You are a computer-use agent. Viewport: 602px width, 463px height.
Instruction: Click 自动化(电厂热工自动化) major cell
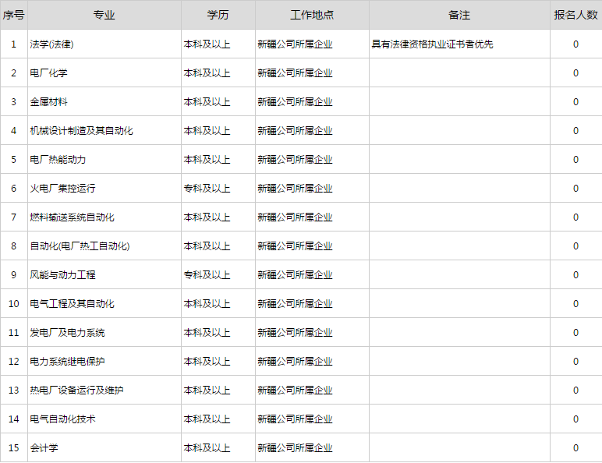(x=80, y=246)
